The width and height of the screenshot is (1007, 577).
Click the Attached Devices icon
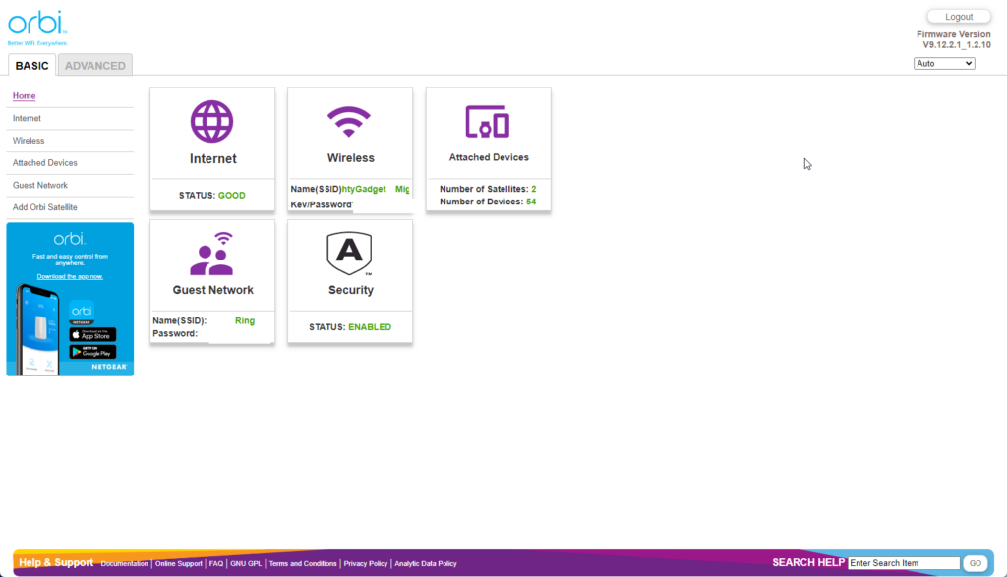click(488, 122)
